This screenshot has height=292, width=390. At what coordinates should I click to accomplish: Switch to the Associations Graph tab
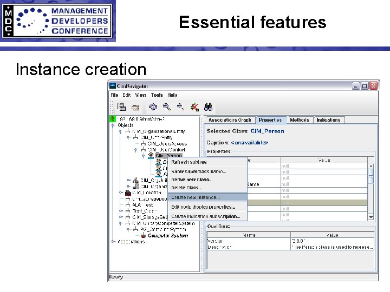tap(230, 120)
